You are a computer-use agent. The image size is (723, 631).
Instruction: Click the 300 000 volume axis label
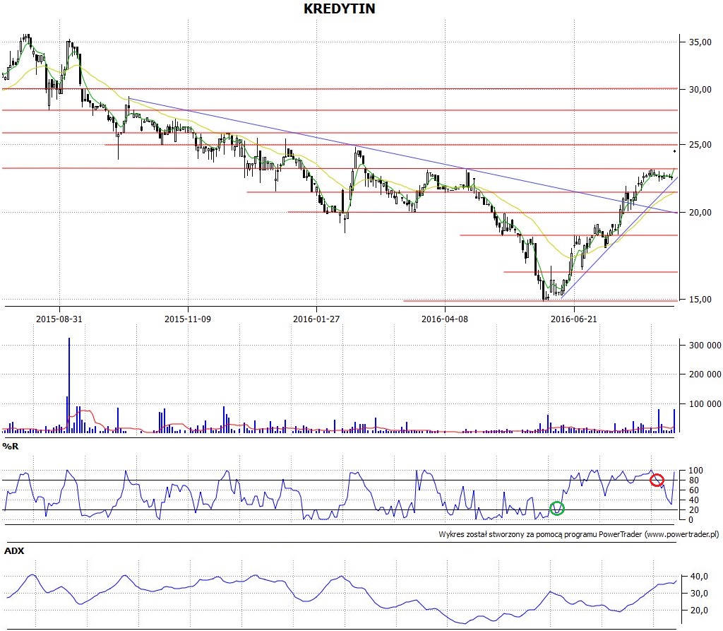coord(705,346)
